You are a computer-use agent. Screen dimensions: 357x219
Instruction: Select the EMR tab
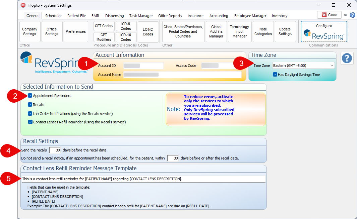click(x=95, y=16)
